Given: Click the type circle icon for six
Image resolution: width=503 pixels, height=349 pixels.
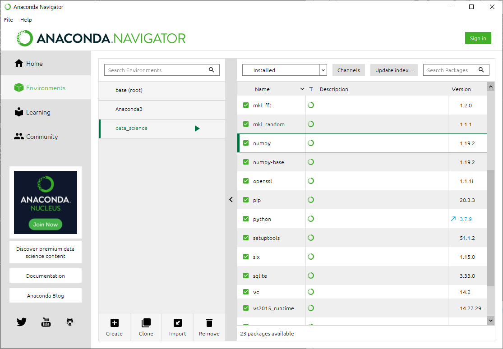Looking at the screenshot, I should 310,256.
